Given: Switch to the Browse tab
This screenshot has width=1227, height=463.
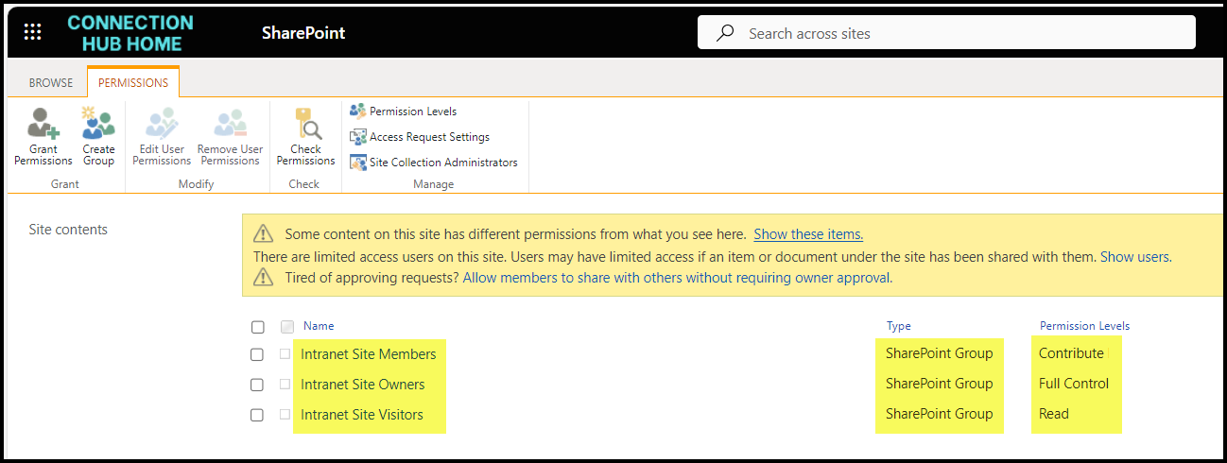Looking at the screenshot, I should [x=51, y=83].
